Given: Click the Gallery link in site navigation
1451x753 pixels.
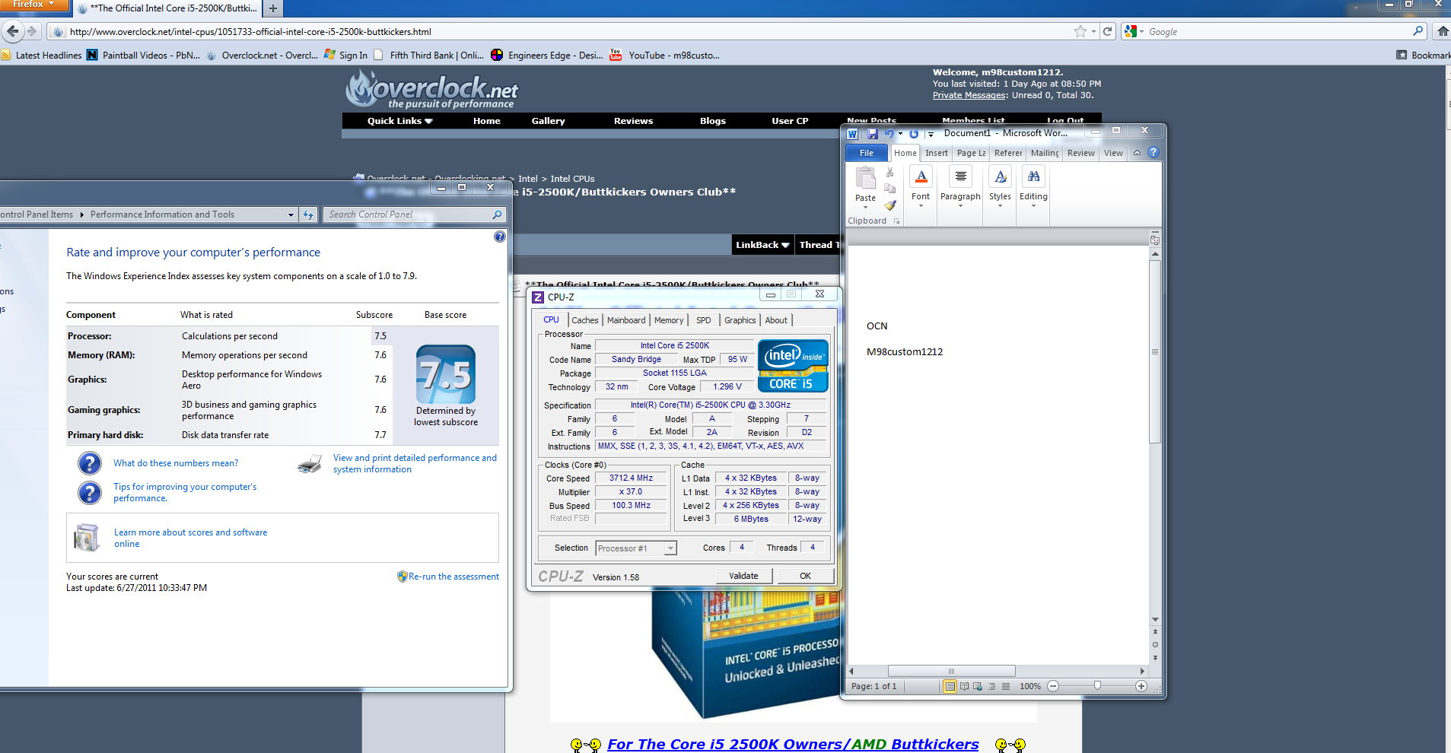Looking at the screenshot, I should 548,121.
